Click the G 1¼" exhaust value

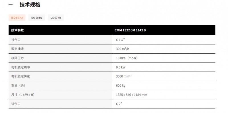tap(120, 40)
